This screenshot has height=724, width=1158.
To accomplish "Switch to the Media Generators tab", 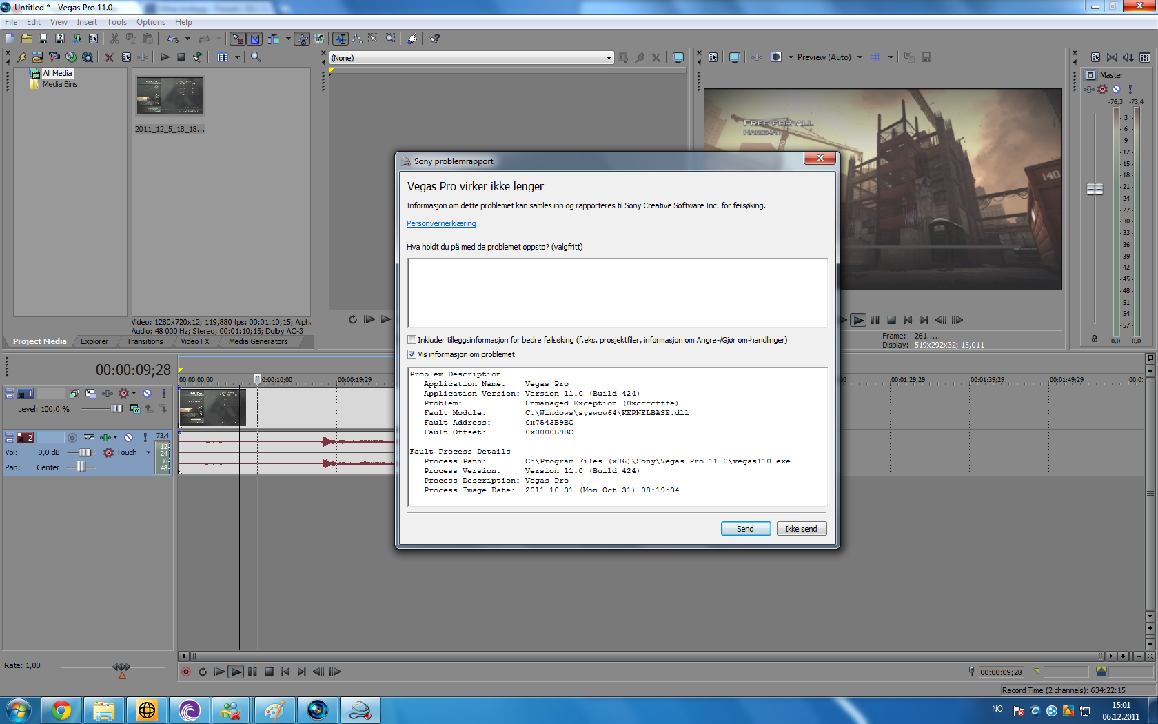I will tap(258, 341).
